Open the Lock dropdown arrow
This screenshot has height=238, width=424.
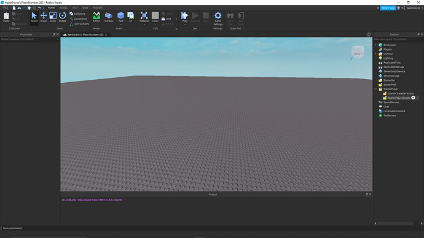coord(176,19)
